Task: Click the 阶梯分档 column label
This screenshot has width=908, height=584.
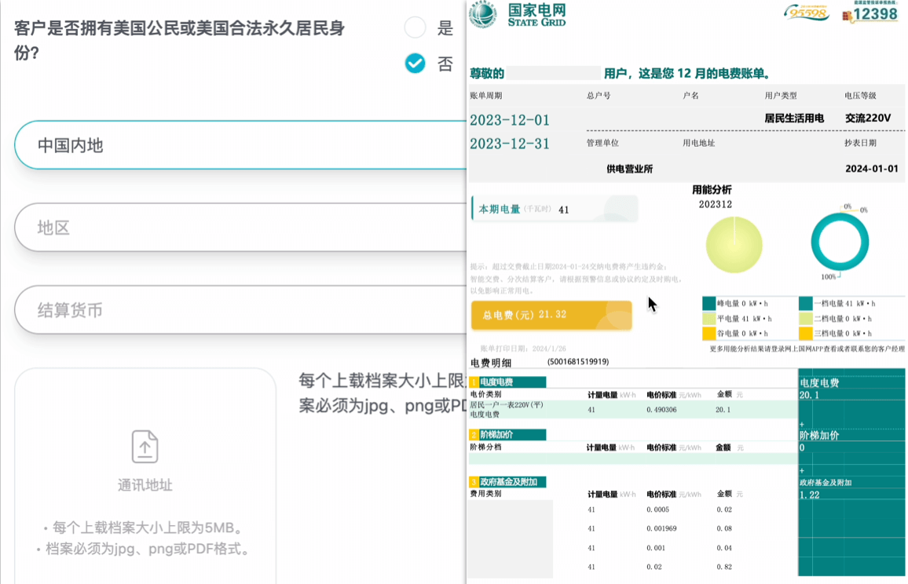Action: pos(485,447)
